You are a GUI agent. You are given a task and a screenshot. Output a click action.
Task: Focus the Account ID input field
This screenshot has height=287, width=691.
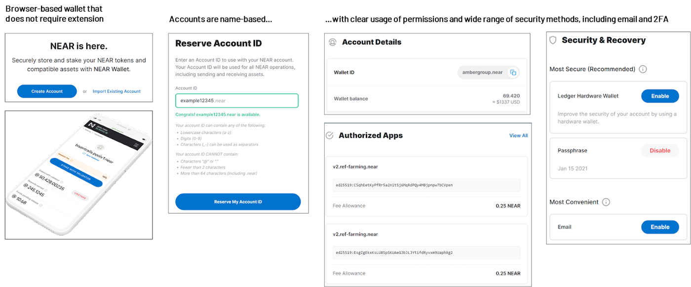(x=237, y=101)
